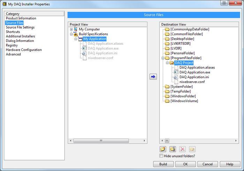Click the greyed DAQ Application.exe icon in Project View

point(84,48)
